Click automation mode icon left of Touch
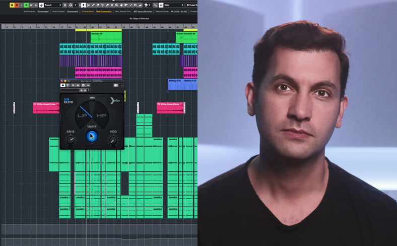The height and width of the screenshot is (246, 397). coord(41,5)
